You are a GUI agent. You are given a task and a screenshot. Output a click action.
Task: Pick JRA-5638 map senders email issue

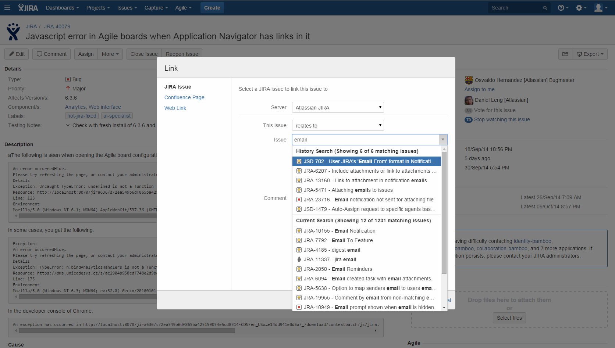point(367,288)
